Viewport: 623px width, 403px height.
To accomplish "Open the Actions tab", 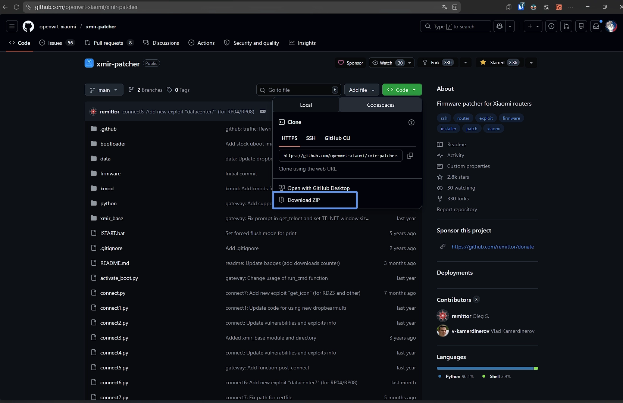I will 201,43.
